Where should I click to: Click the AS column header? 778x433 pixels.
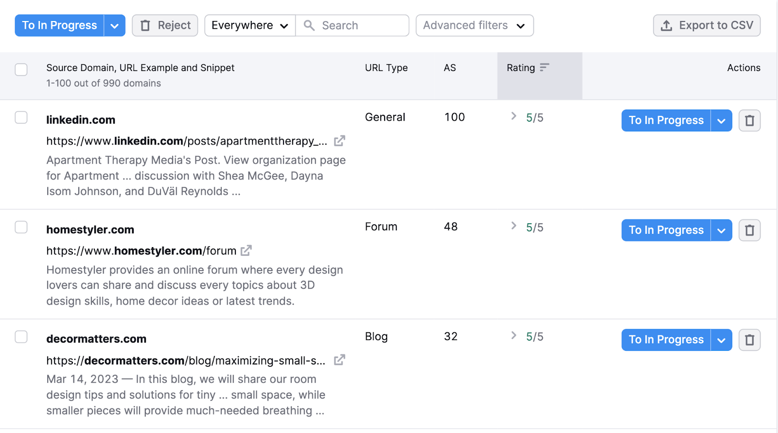450,68
